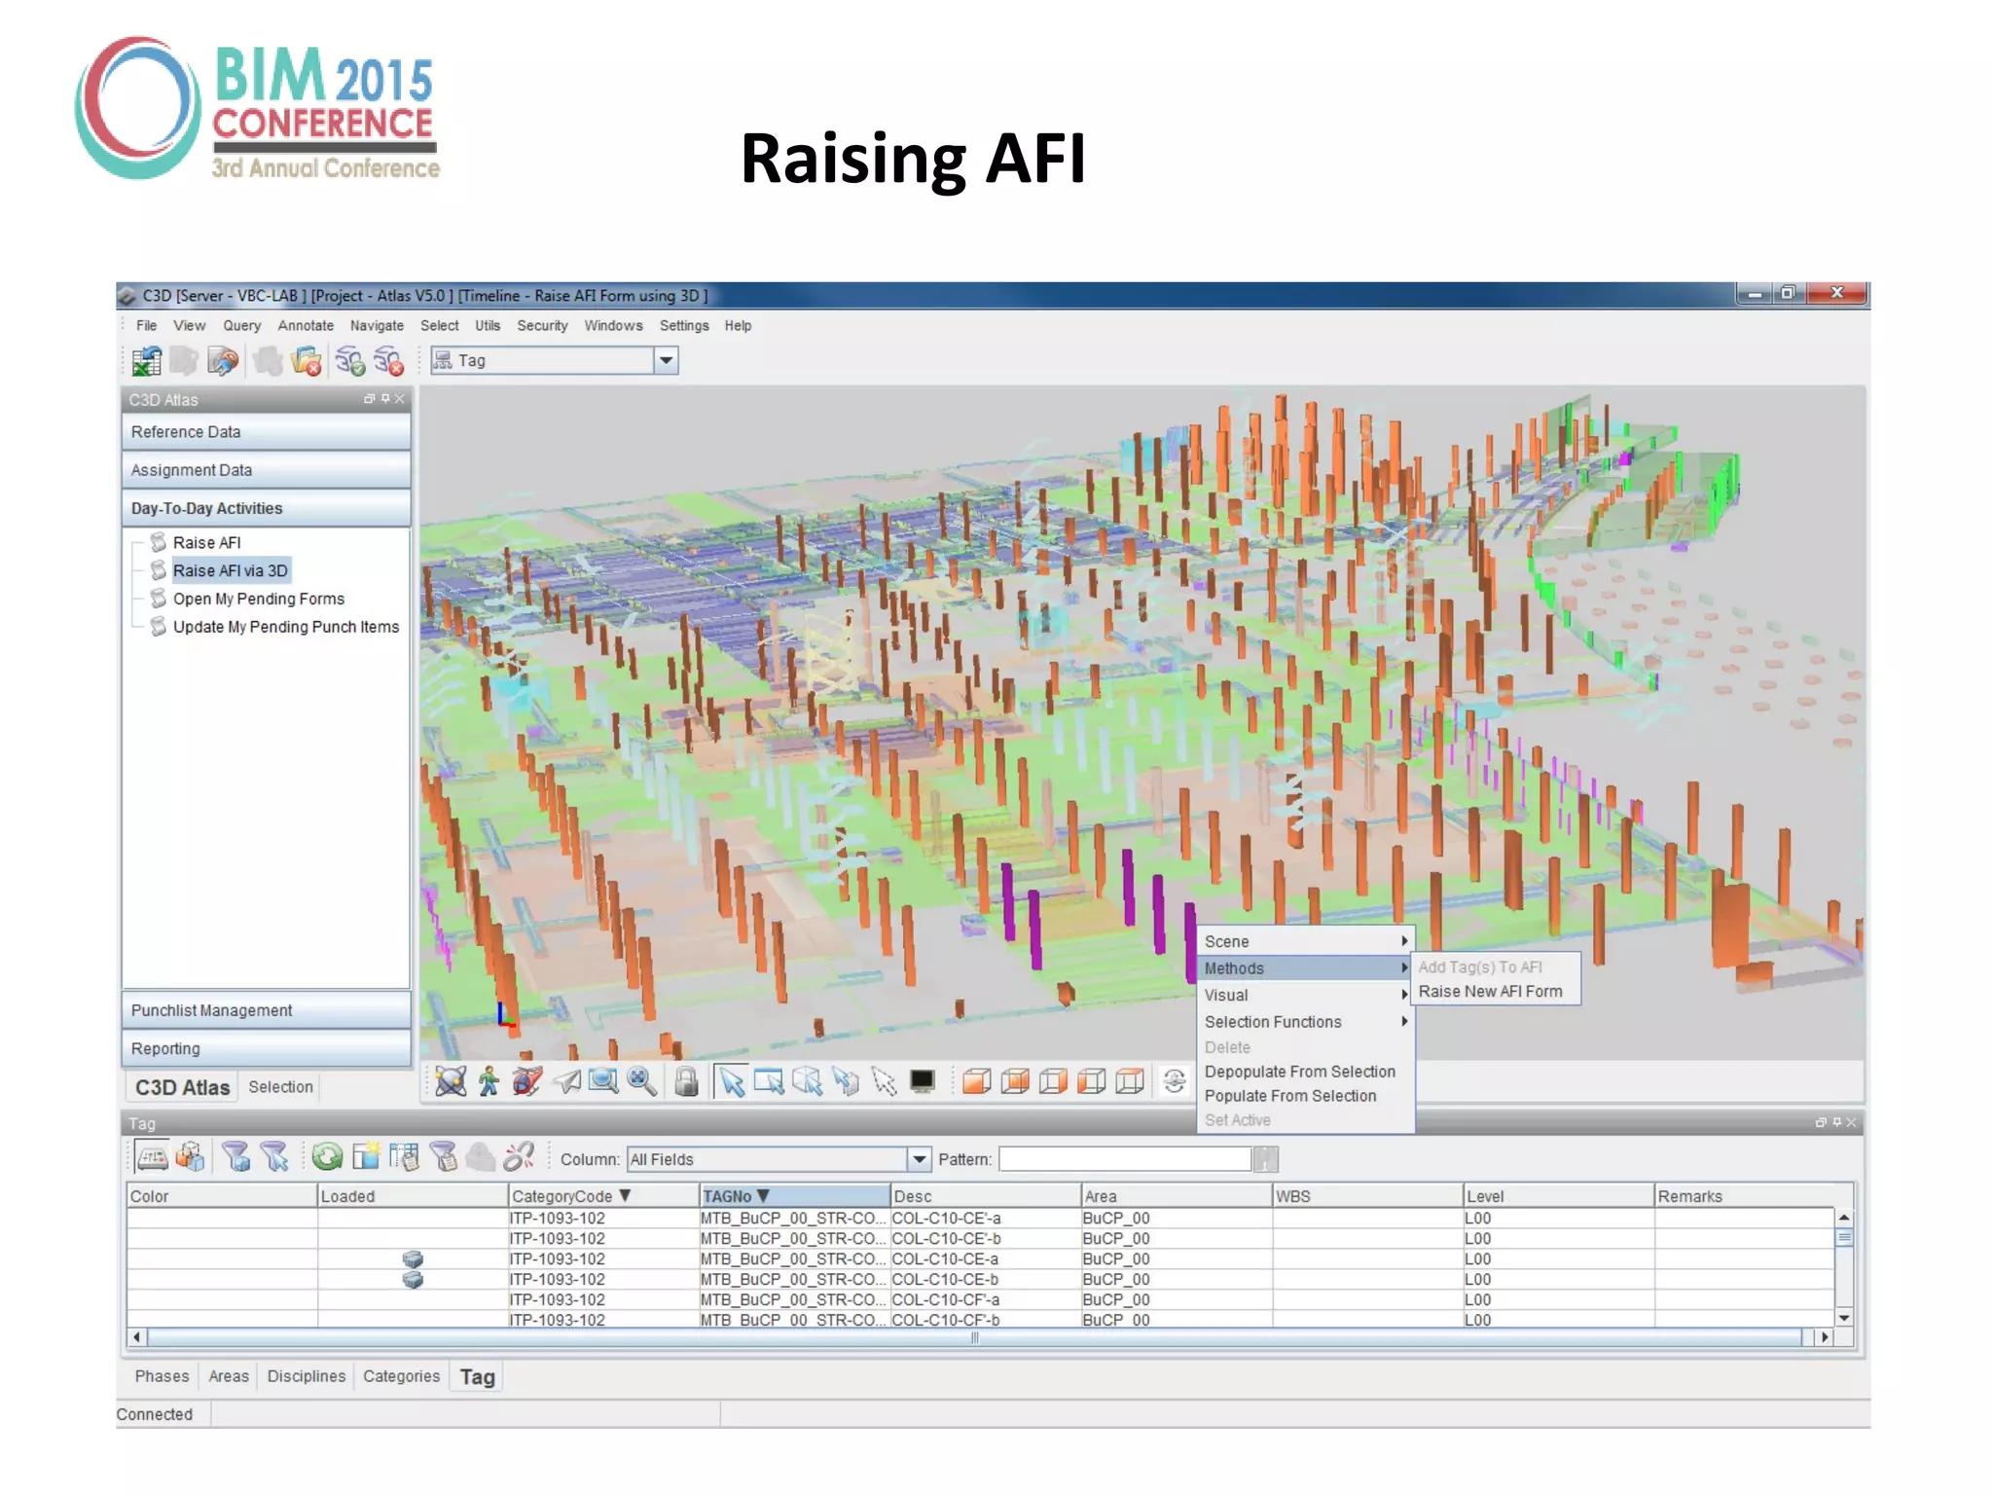The image size is (1993, 1495).
Task: Select the walking person navigation tool
Action: (x=489, y=1081)
